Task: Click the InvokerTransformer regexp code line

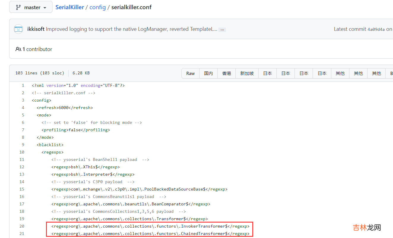Action: tap(150, 226)
